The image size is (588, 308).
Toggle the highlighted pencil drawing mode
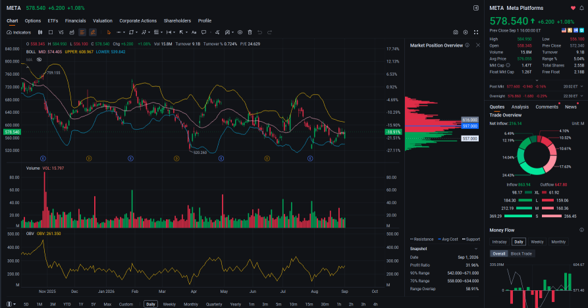pyautogui.click(x=93, y=33)
